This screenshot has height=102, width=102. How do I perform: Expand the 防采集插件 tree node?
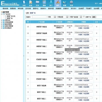[1, 28]
